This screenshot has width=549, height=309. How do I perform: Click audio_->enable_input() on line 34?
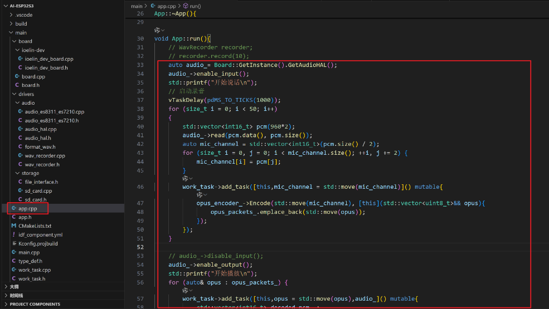pos(208,74)
